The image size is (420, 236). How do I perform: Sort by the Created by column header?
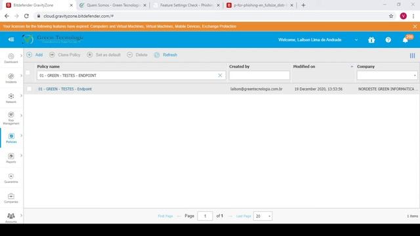tap(239, 66)
